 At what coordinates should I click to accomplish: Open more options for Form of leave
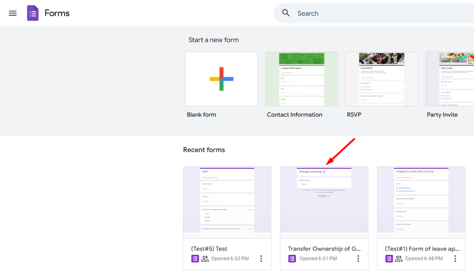(455, 258)
